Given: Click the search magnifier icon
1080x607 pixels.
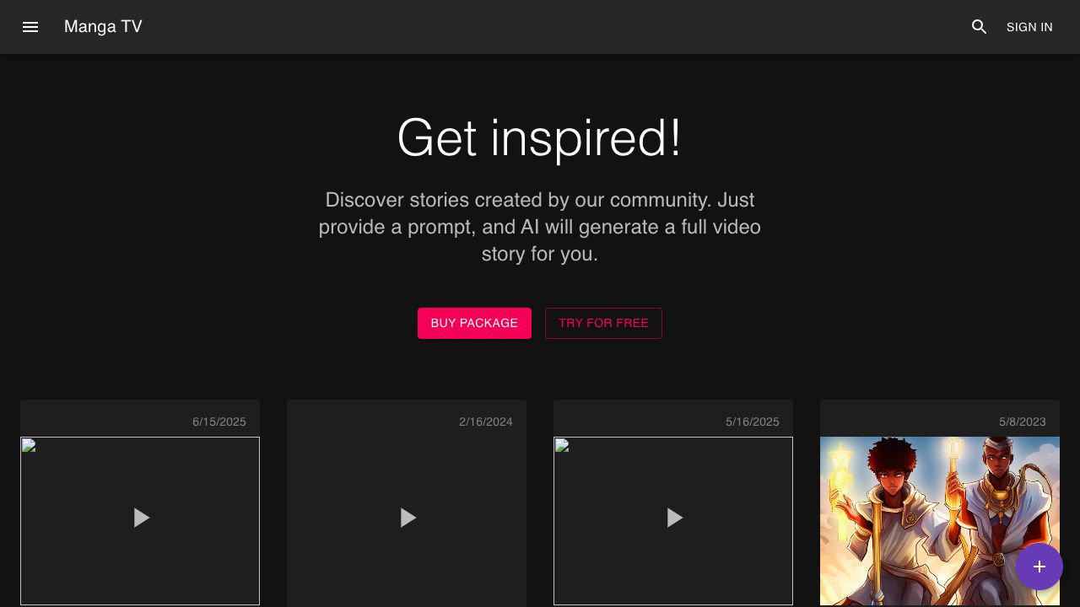Looking at the screenshot, I should (979, 27).
